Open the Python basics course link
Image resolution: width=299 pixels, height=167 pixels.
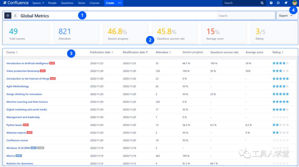(x=14, y=125)
